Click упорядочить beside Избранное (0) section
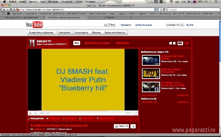This screenshot has width=221, height=137. tap(183, 102)
